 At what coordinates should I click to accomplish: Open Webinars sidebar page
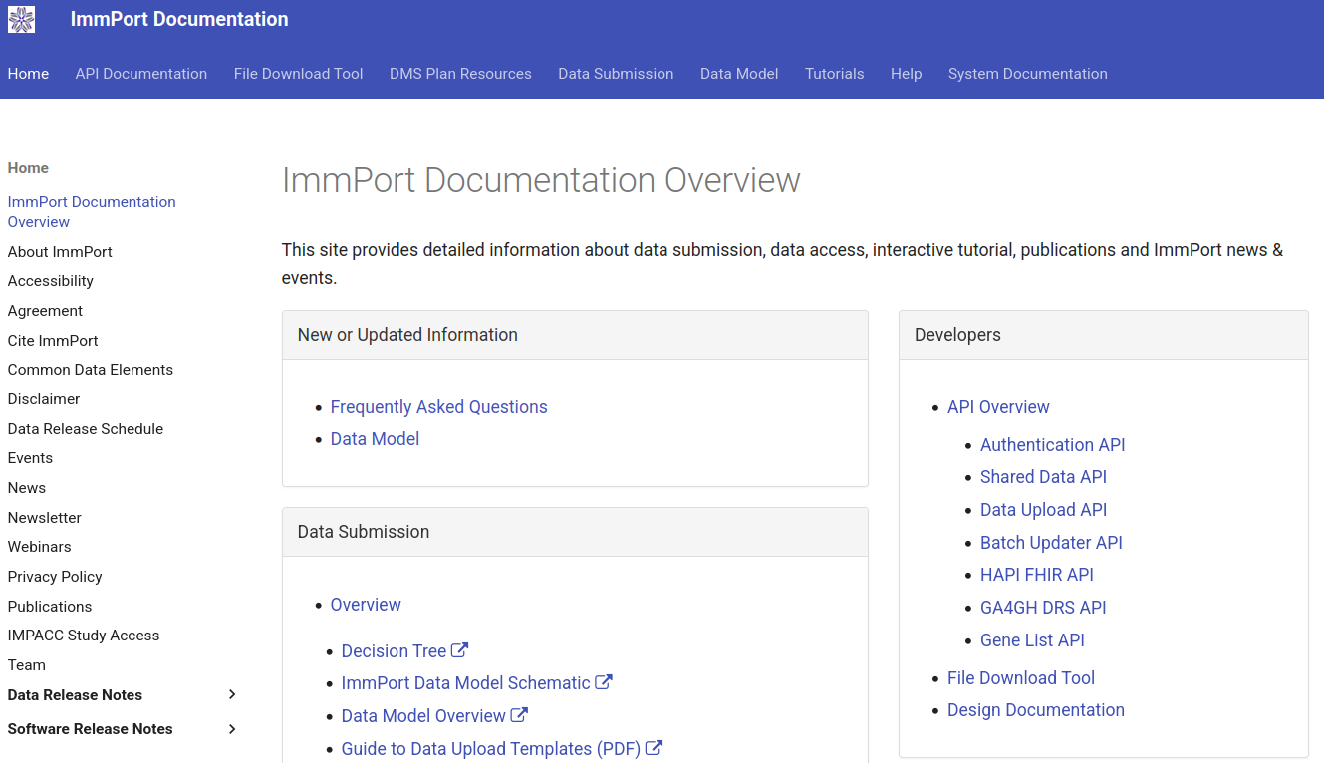[40, 547]
